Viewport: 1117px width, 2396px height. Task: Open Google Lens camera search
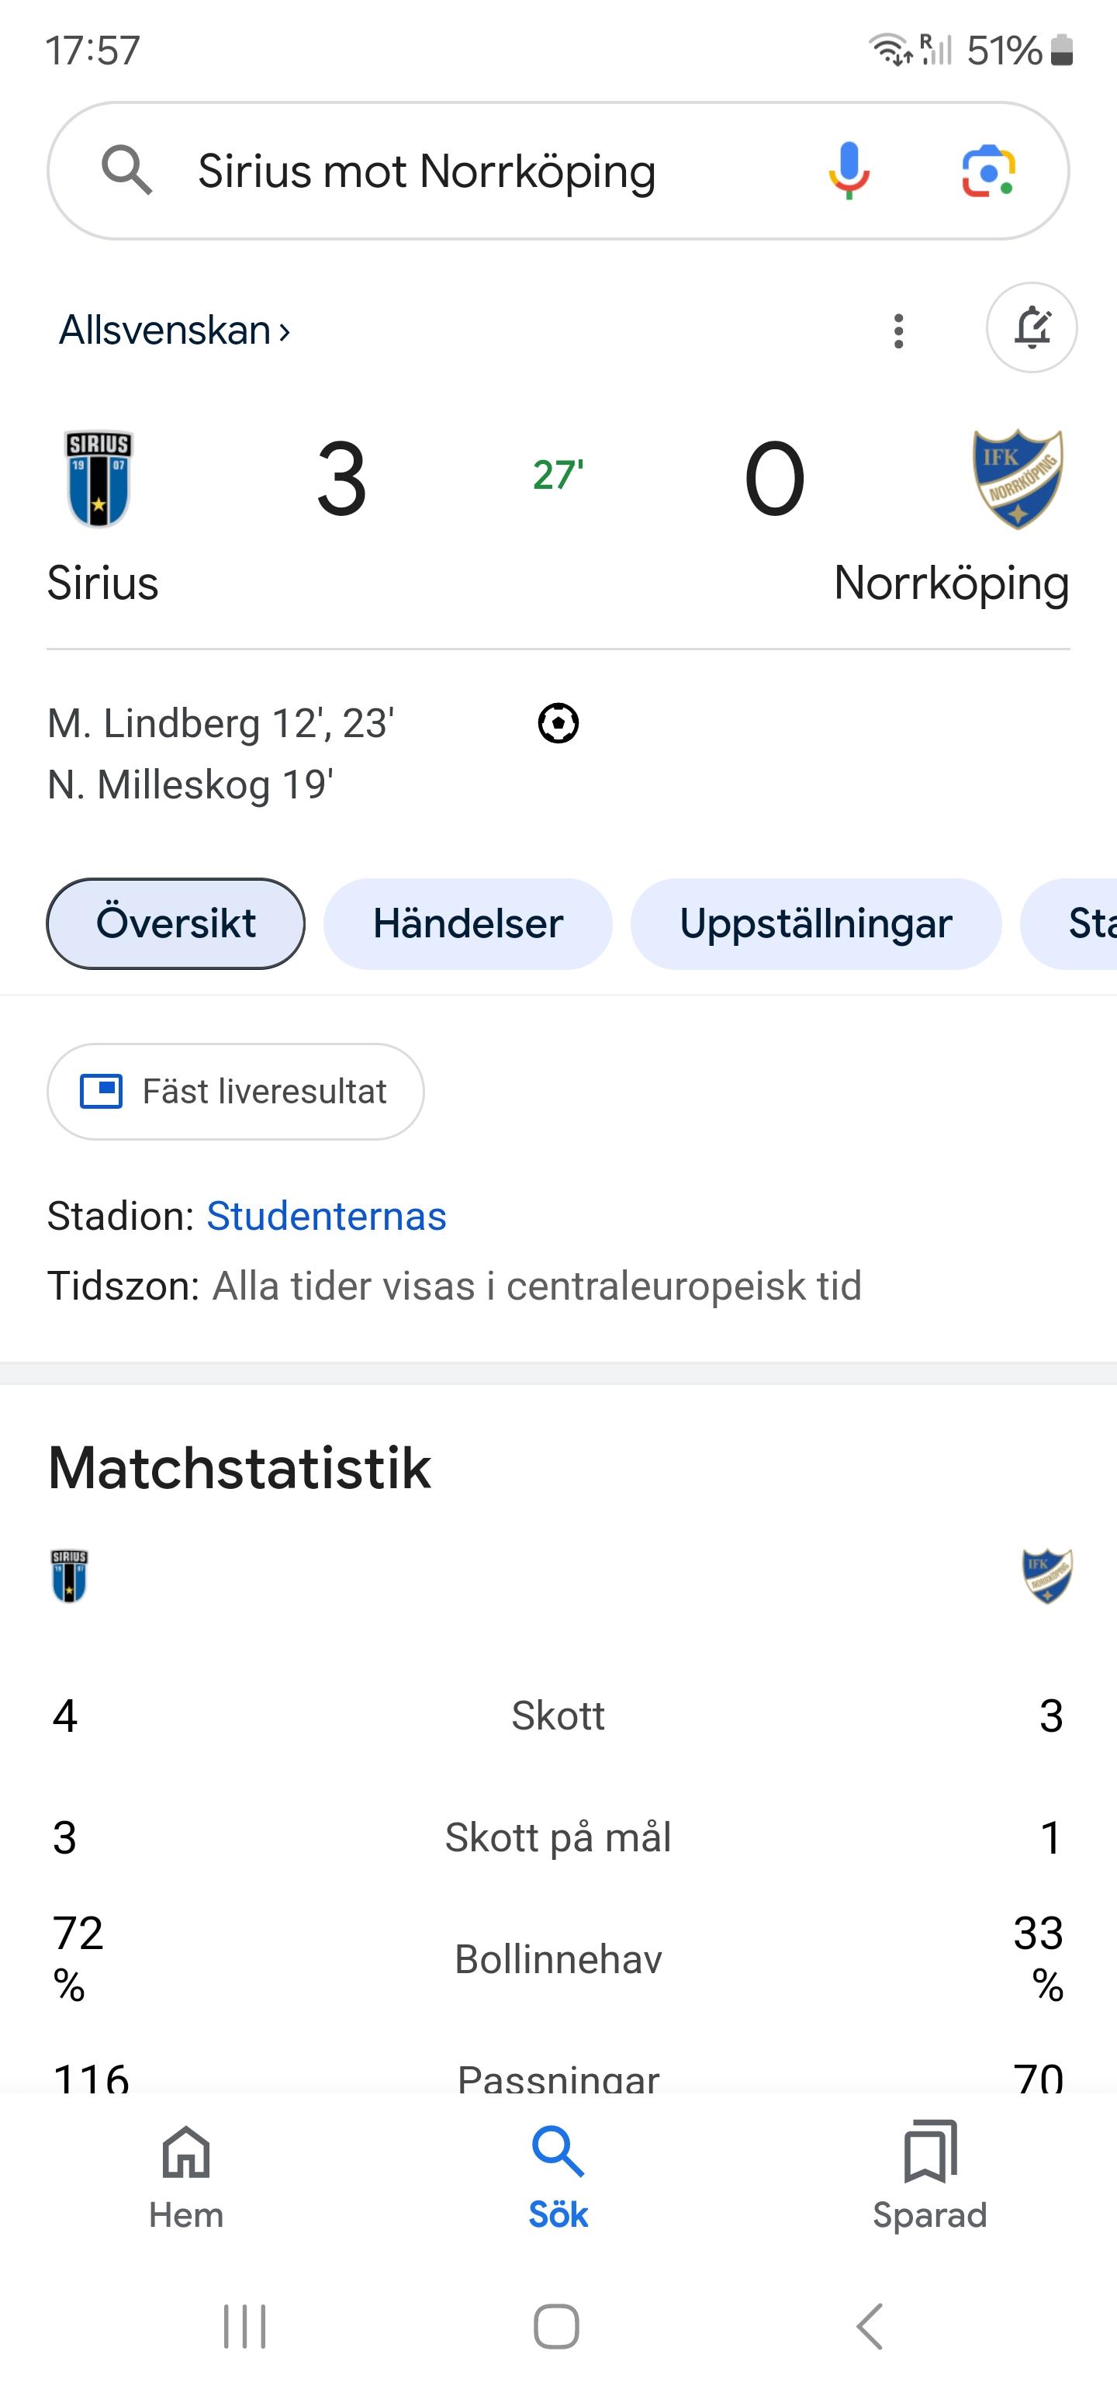(987, 171)
